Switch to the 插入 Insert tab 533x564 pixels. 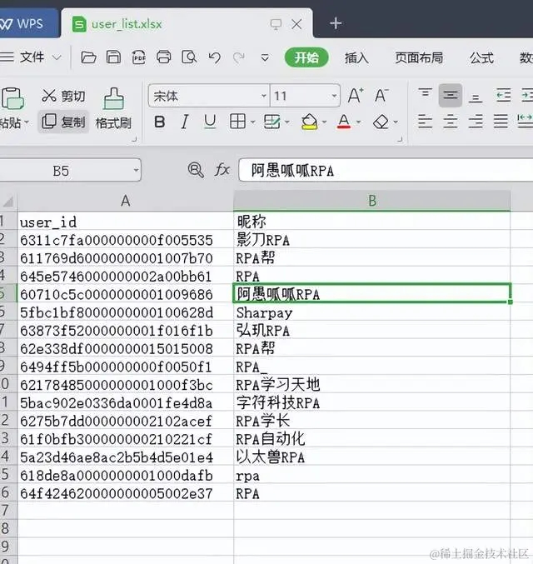click(x=356, y=58)
